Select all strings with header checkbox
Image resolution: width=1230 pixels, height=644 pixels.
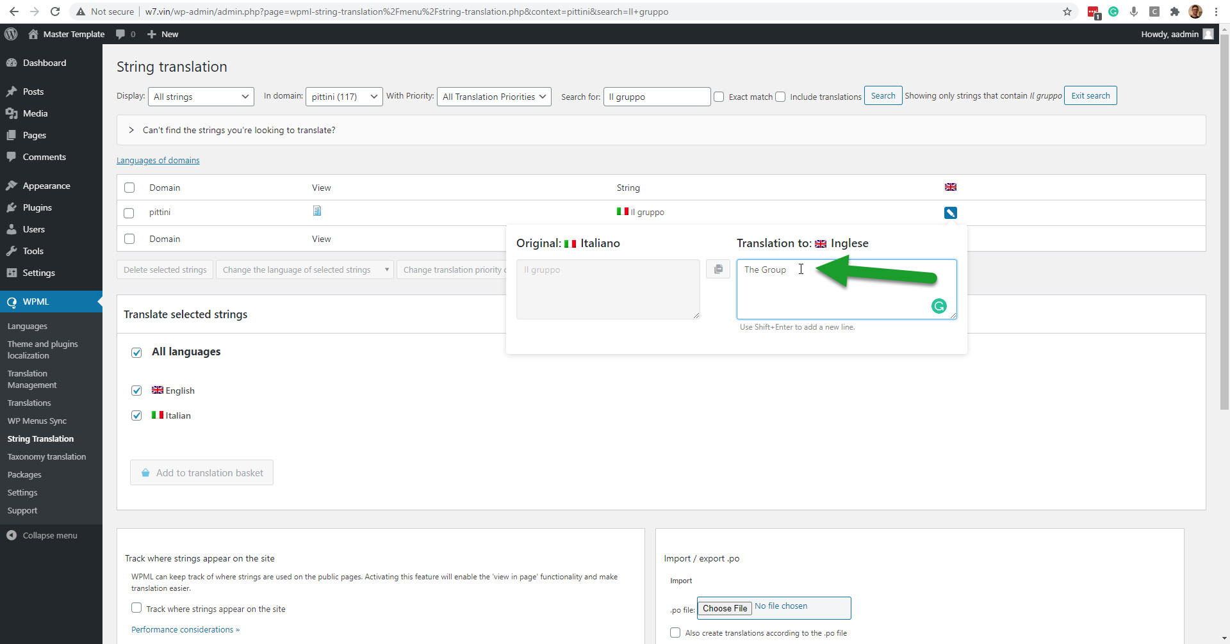129,188
